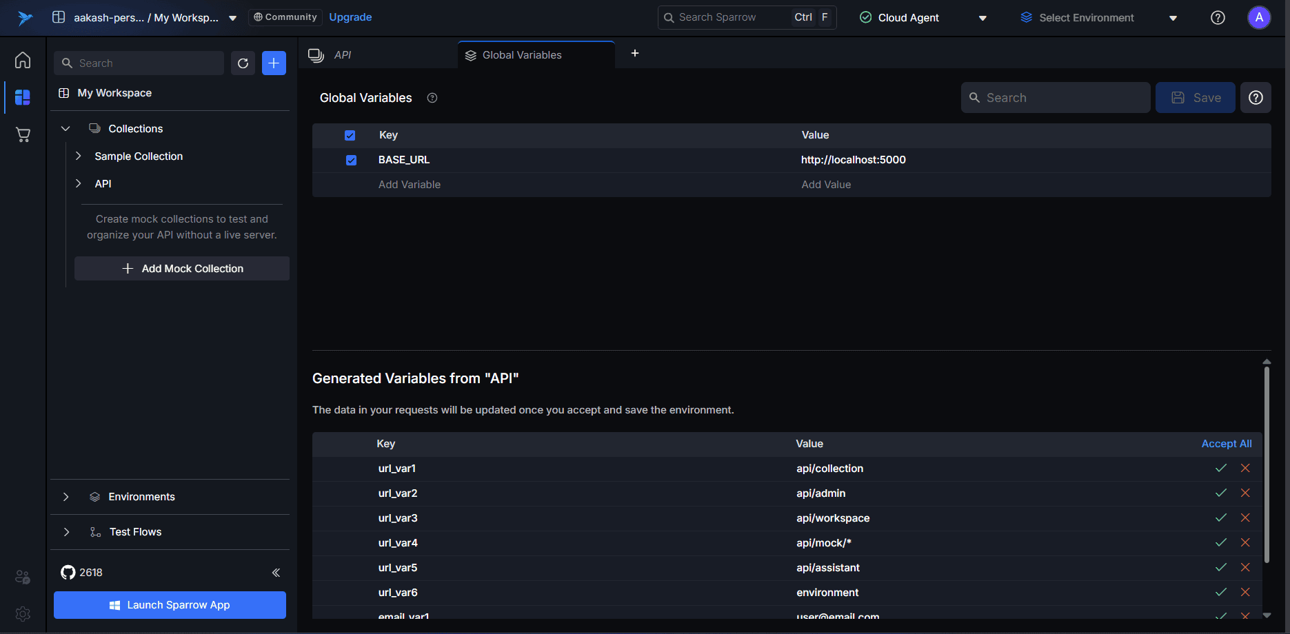Accept url_var4 with the check icon
The image size is (1290, 634).
(x=1220, y=542)
